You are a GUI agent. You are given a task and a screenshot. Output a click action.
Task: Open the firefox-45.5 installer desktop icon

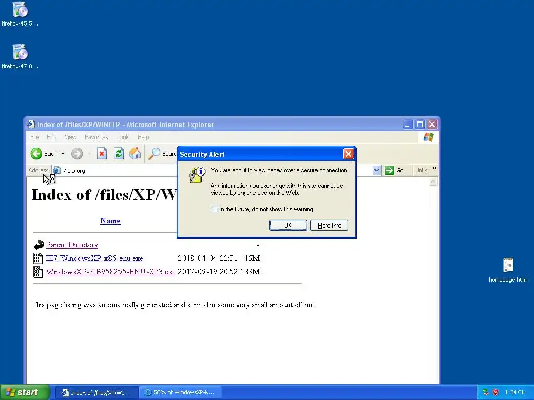coord(20,9)
